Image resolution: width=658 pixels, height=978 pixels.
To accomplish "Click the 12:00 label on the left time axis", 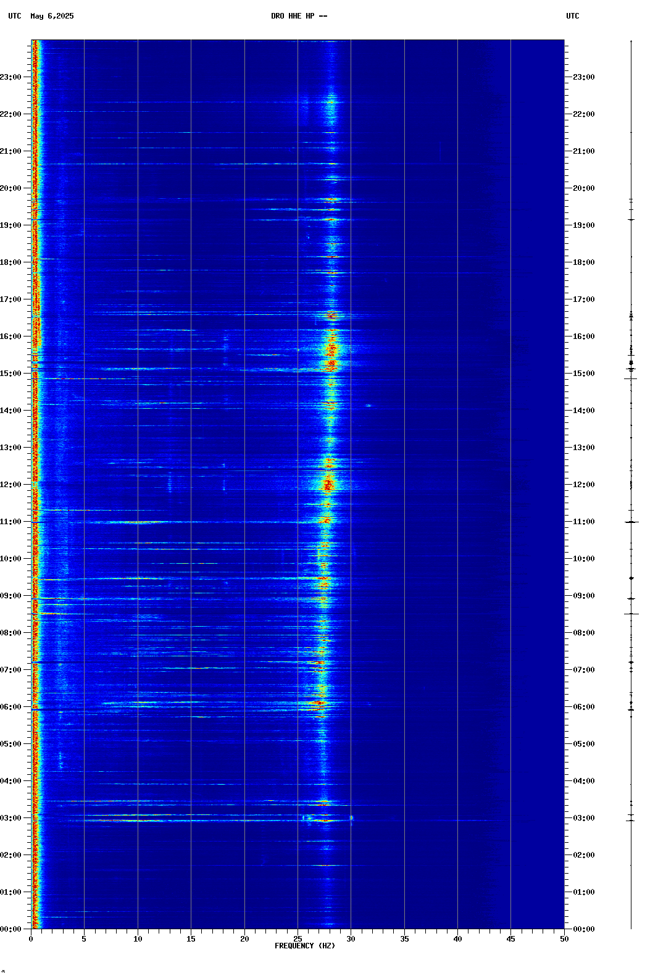I will click(10, 485).
